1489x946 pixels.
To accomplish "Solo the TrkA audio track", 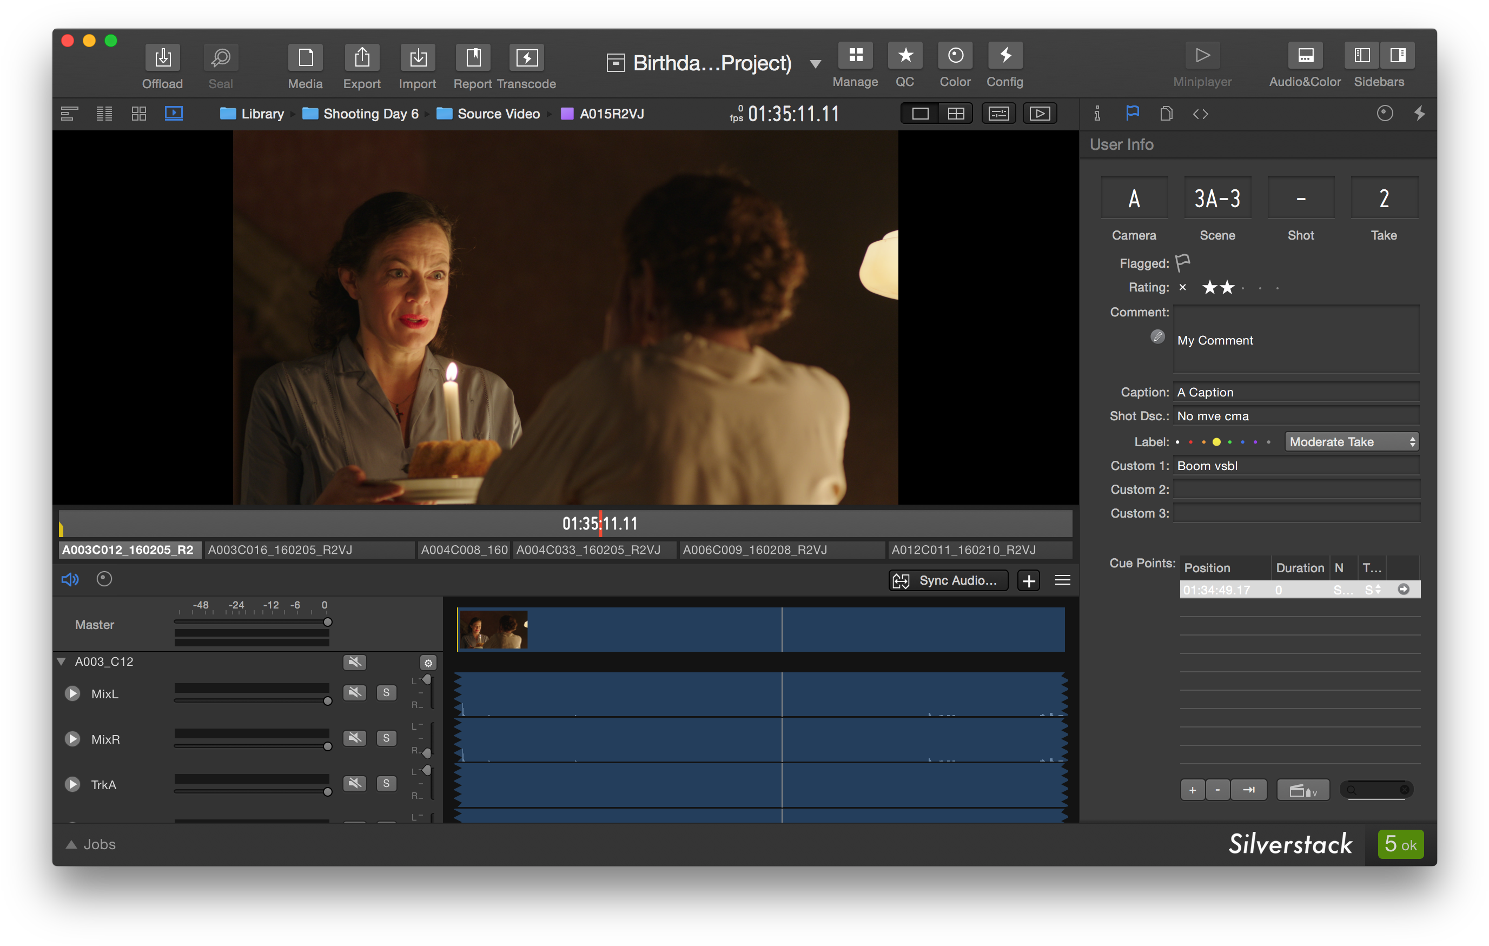I will tap(387, 783).
